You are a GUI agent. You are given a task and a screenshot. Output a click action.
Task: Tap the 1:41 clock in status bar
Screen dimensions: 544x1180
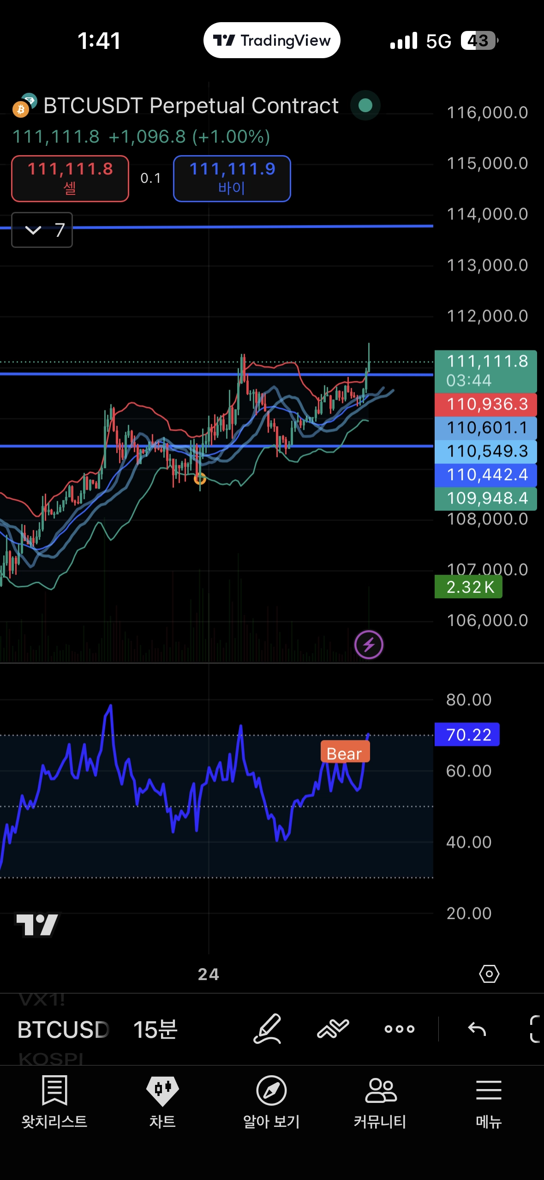click(x=99, y=41)
